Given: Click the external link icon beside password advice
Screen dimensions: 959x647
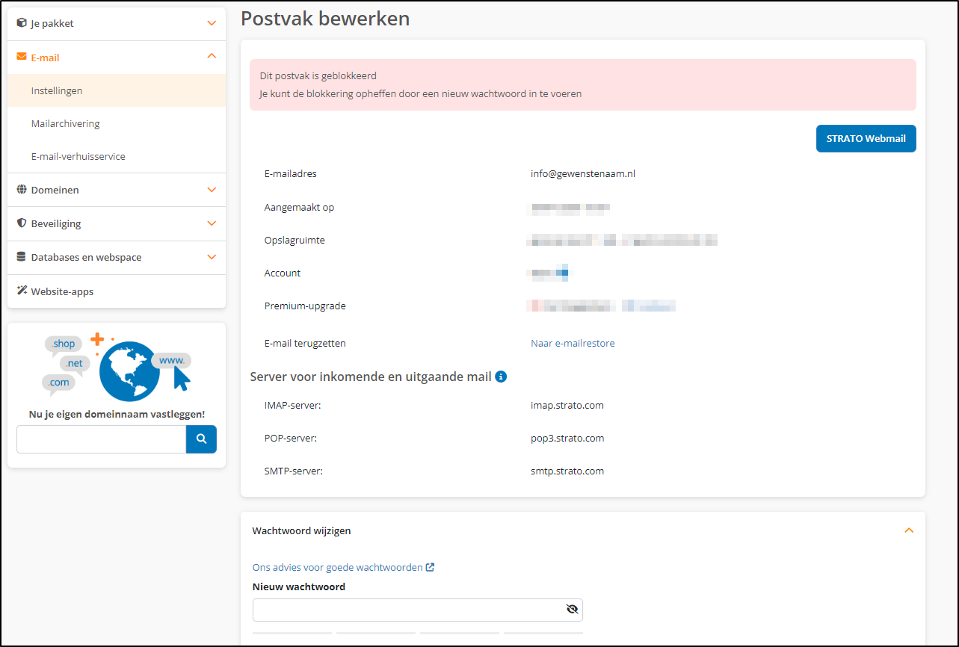Looking at the screenshot, I should click(x=430, y=567).
